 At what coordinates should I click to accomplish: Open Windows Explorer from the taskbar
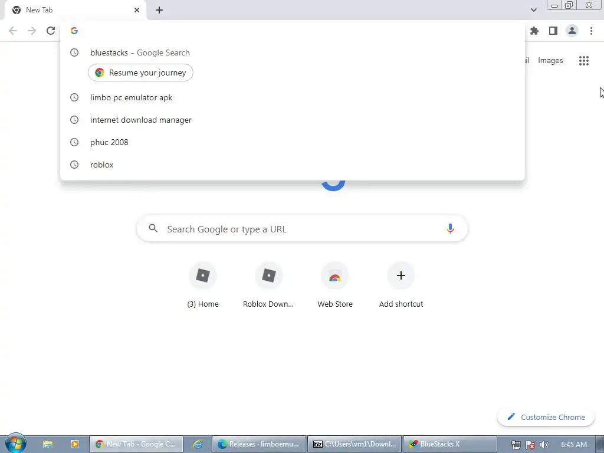(47, 444)
